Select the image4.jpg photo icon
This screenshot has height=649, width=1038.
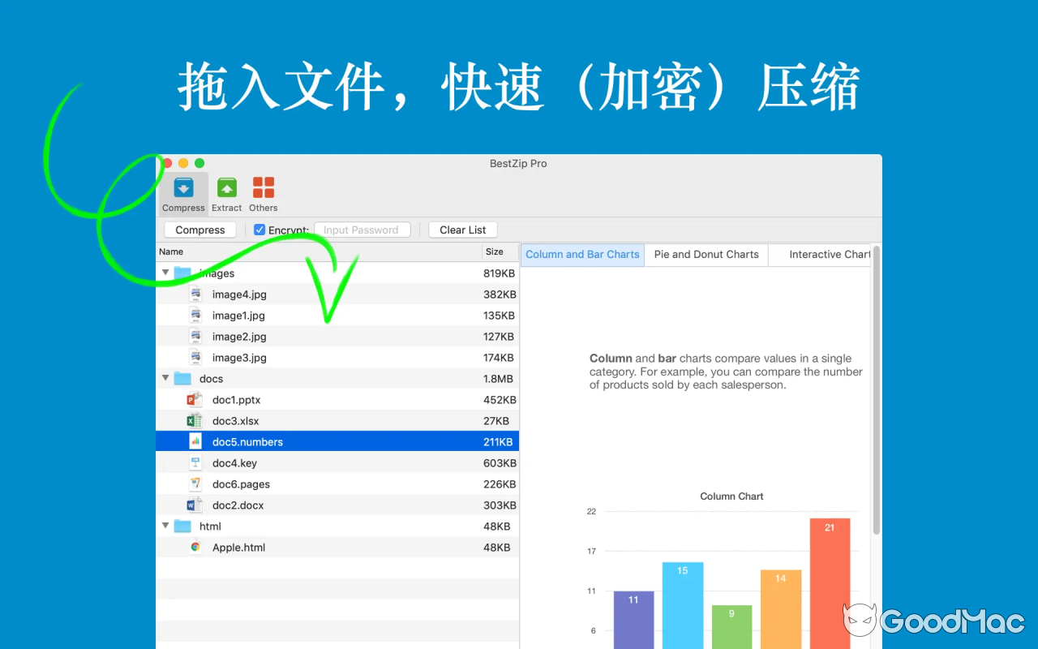click(x=195, y=294)
